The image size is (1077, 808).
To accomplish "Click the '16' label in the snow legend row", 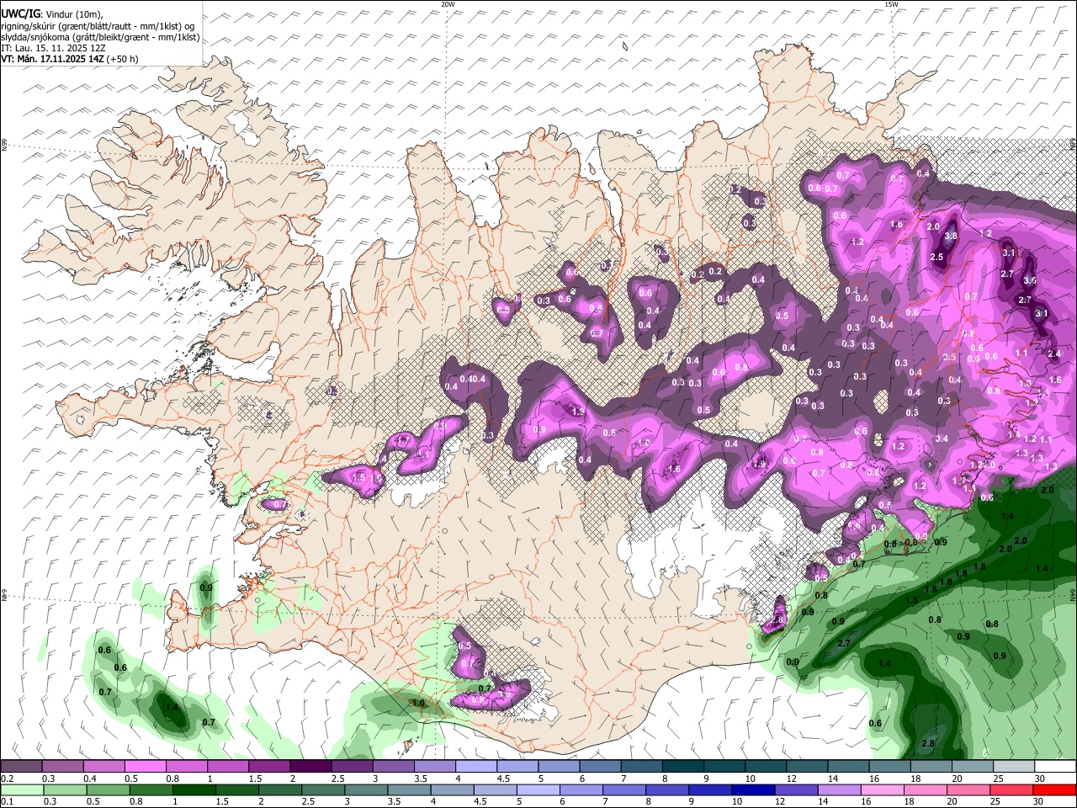I will 874,779.
